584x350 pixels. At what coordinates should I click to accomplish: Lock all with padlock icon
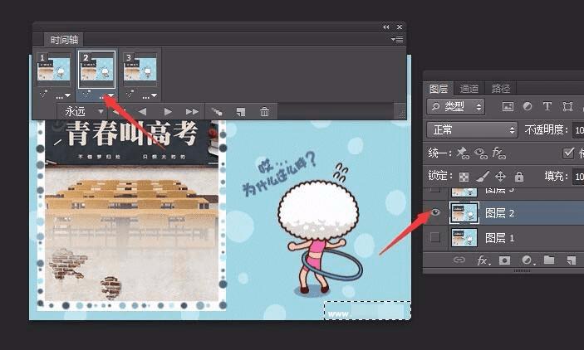point(519,176)
